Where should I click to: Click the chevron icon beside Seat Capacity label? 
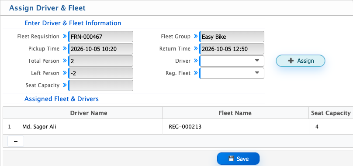pos(65,85)
